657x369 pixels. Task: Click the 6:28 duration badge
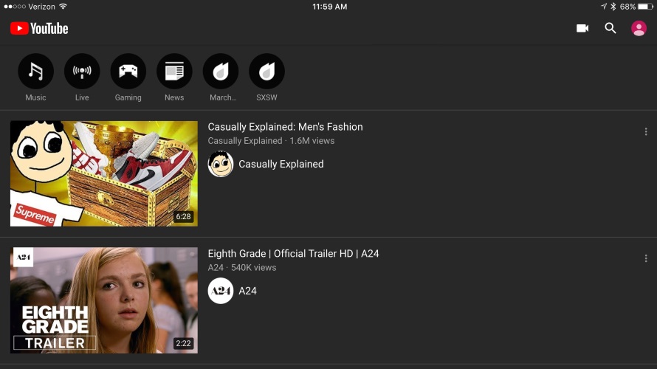[x=184, y=216]
